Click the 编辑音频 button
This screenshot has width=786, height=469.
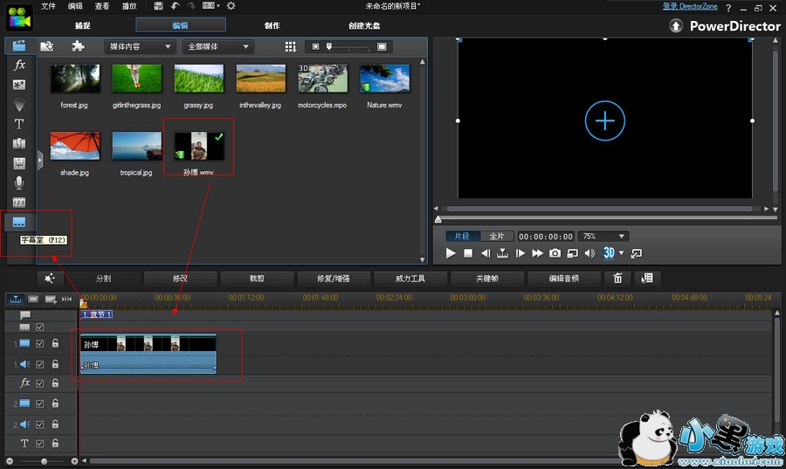(x=563, y=279)
